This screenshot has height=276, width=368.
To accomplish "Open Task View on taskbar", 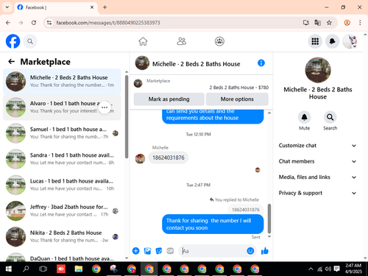I will coord(43,269).
